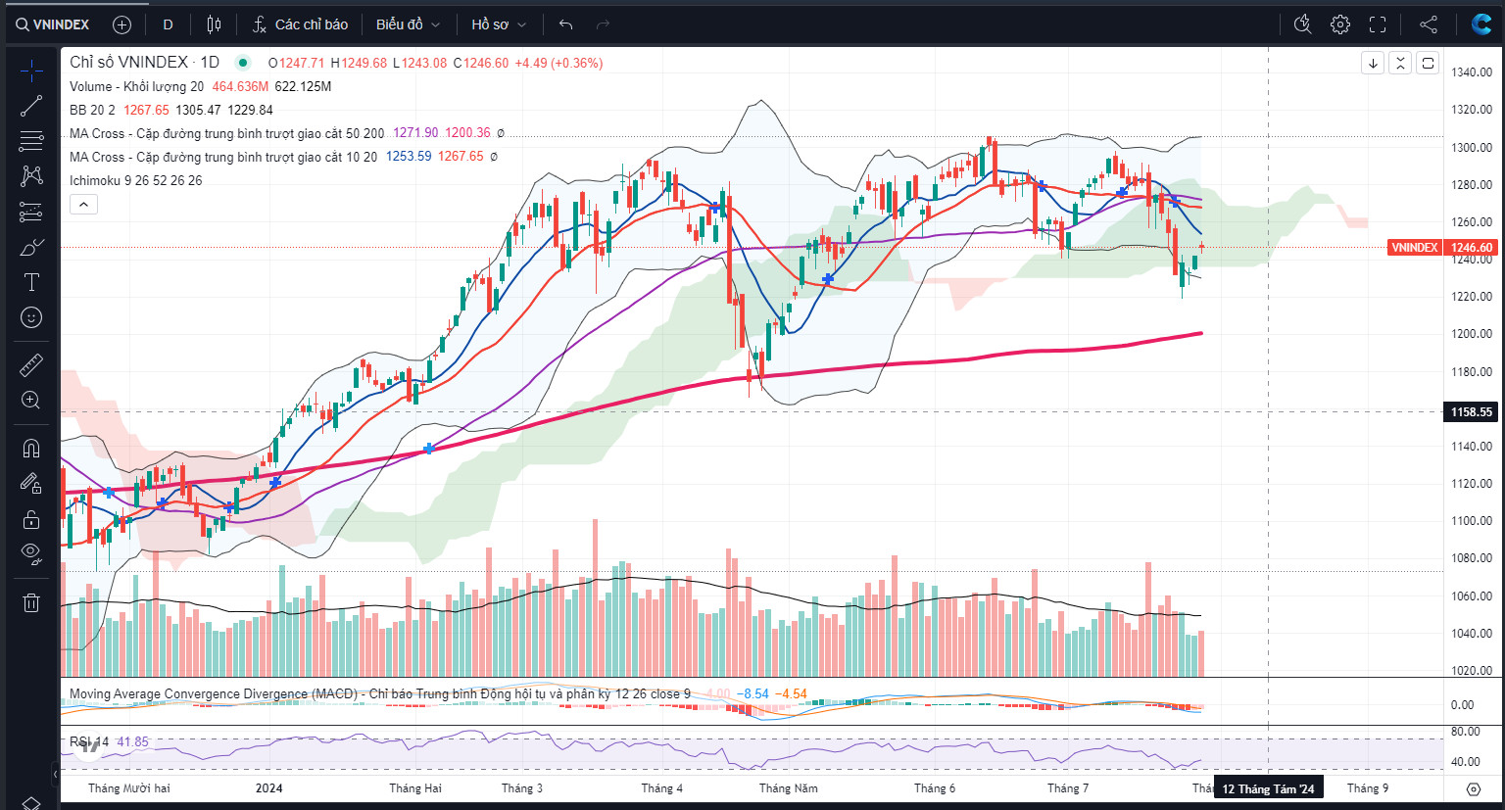The image size is (1505, 810).
Task: Select the forecasting and measurement tool
Action: 31,212
